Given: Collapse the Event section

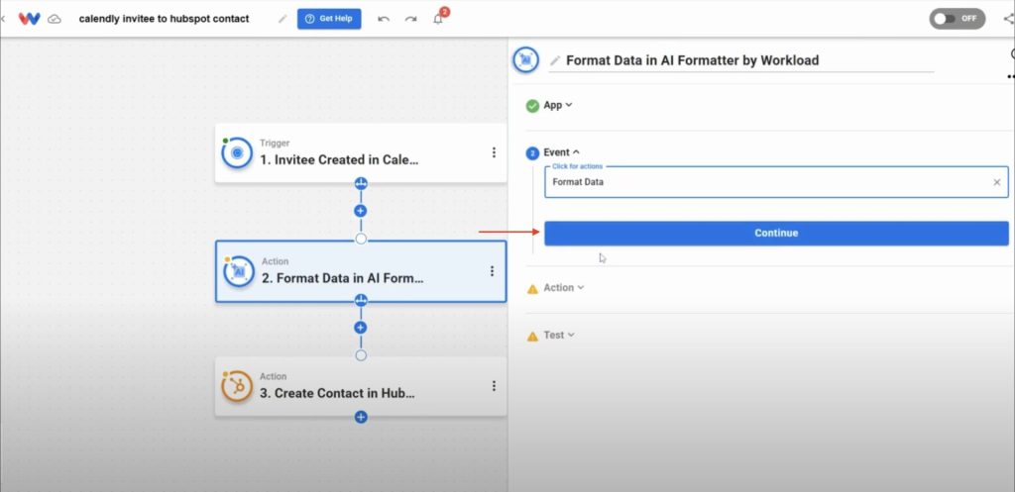Looking at the screenshot, I should tap(561, 152).
